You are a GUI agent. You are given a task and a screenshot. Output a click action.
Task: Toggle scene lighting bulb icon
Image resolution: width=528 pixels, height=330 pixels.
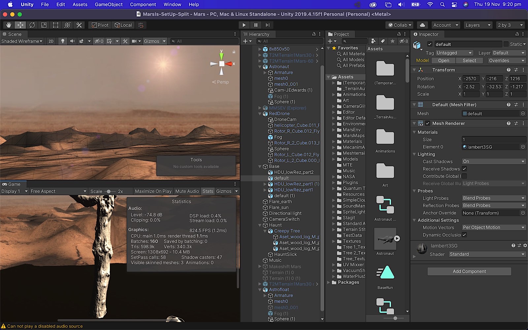(62, 41)
